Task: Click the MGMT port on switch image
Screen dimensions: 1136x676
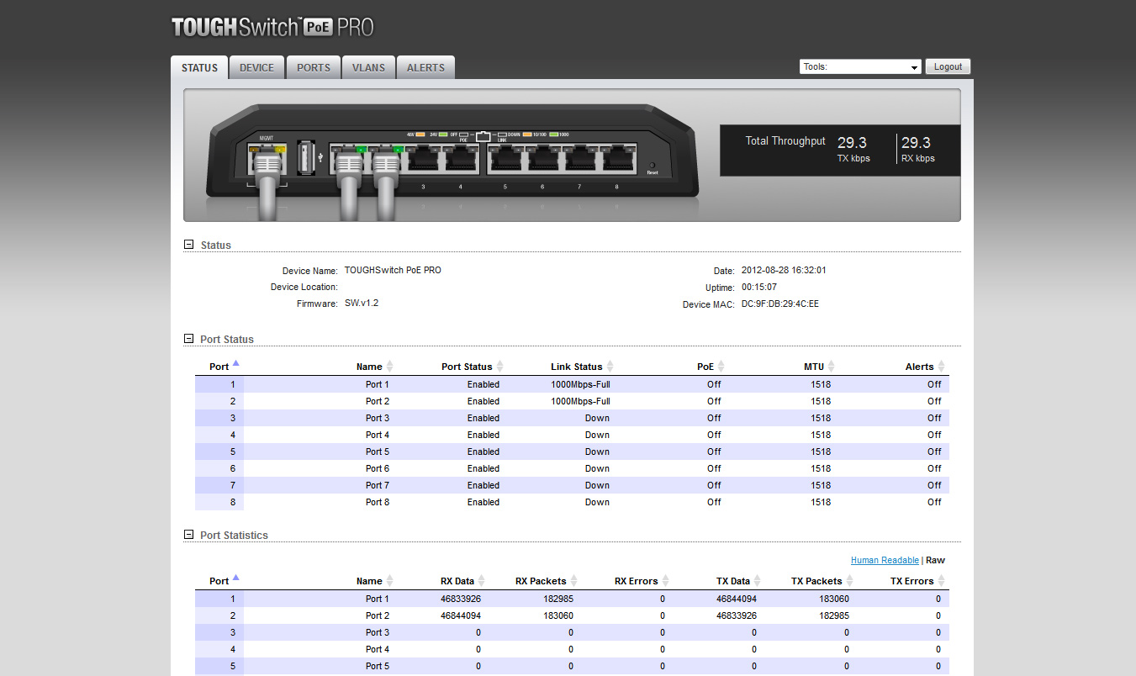Action: click(268, 159)
